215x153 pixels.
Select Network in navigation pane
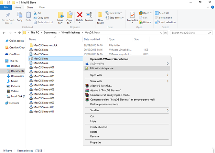click(12, 103)
